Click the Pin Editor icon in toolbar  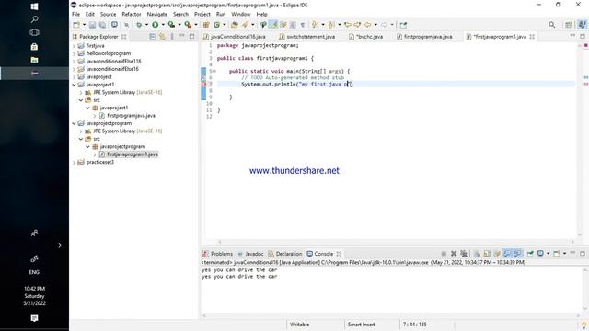tap(403, 25)
